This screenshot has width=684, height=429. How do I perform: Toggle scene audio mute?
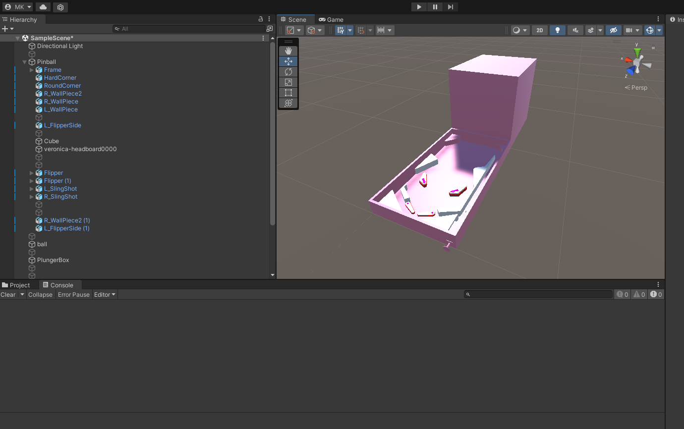(x=575, y=30)
